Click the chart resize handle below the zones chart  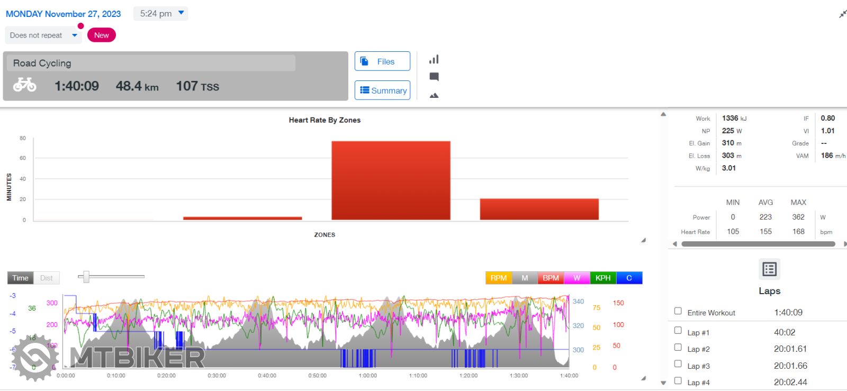tap(643, 240)
